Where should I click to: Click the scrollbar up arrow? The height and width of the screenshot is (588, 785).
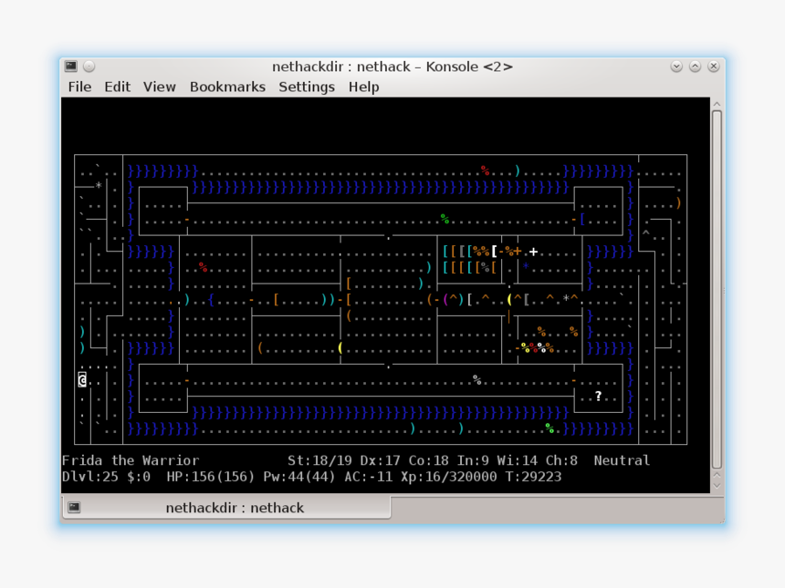(x=717, y=104)
